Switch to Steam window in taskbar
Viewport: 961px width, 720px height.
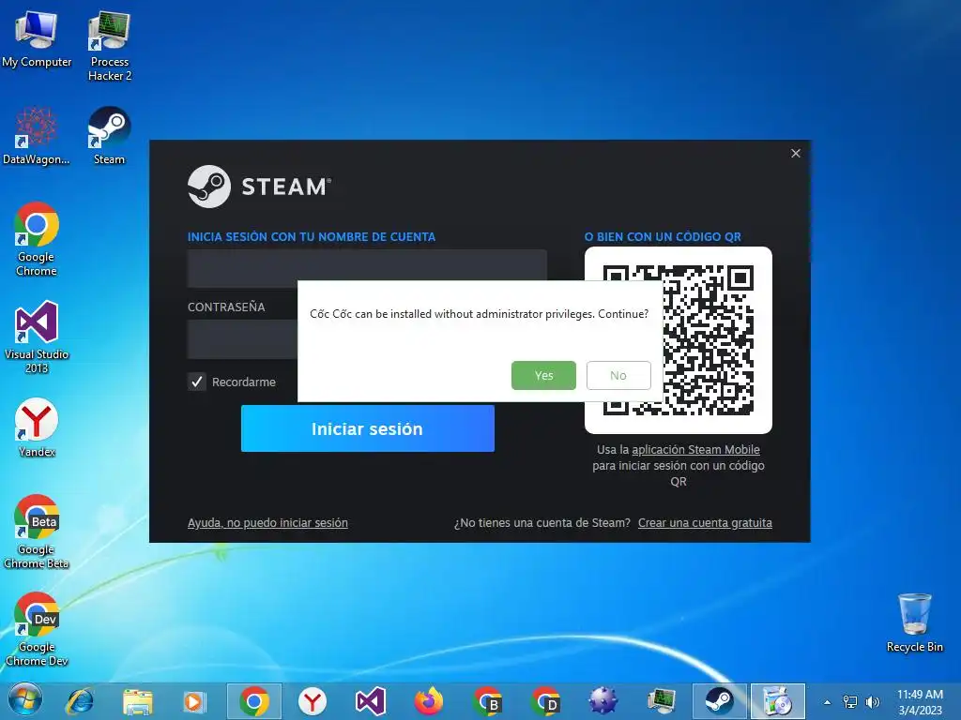coord(720,701)
